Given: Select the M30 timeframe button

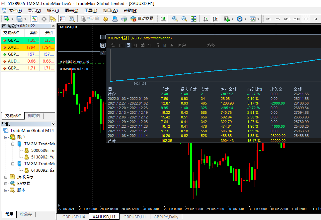Looking at the screenshot, I should point(296,19).
